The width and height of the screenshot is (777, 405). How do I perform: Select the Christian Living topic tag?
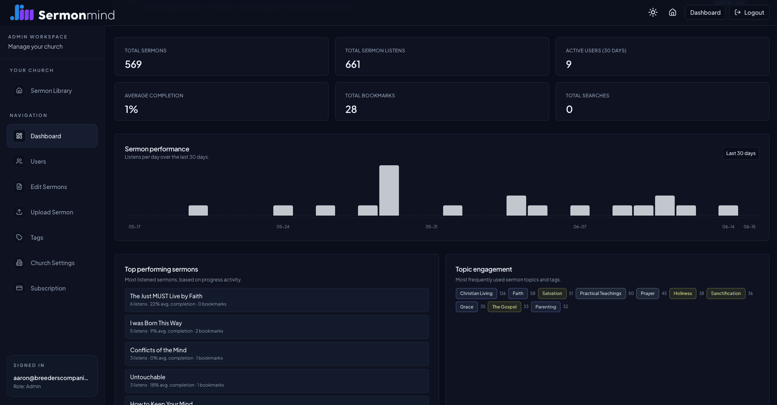[x=476, y=294]
